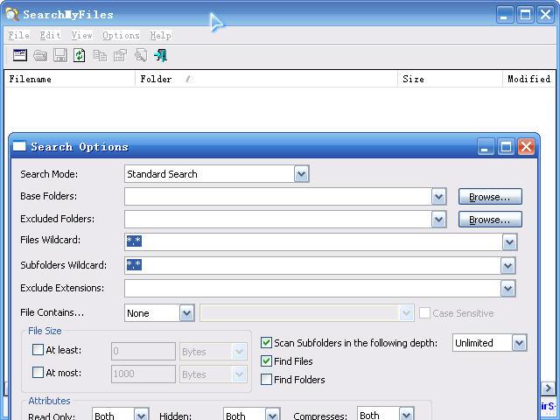Sort by Filename column header

70,79
